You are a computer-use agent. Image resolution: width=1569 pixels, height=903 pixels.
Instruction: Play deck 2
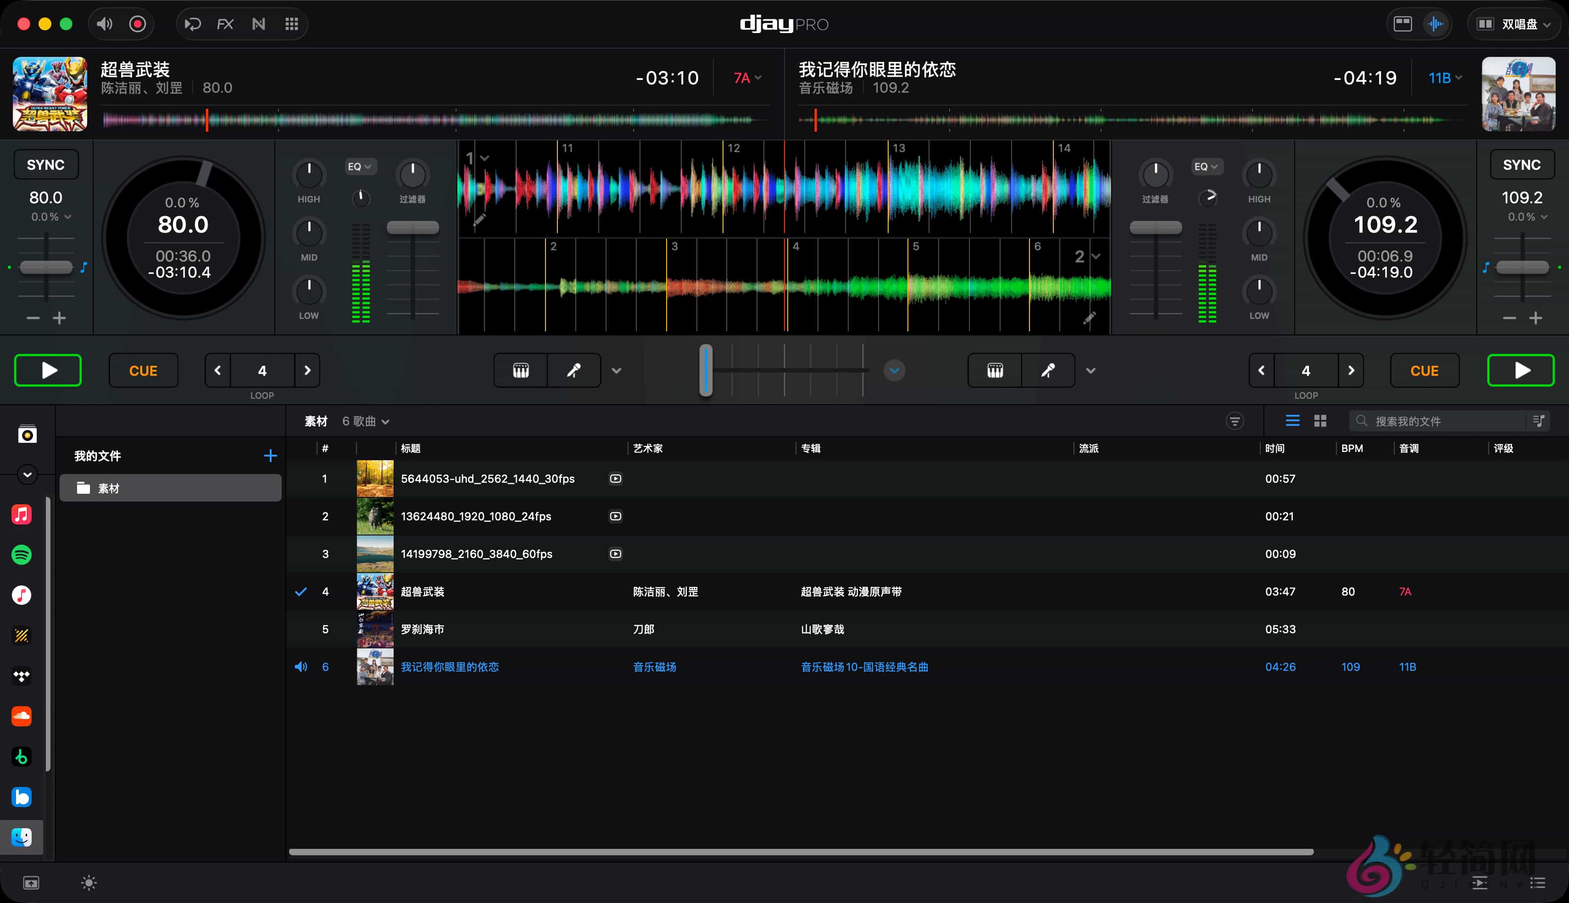(x=1521, y=370)
